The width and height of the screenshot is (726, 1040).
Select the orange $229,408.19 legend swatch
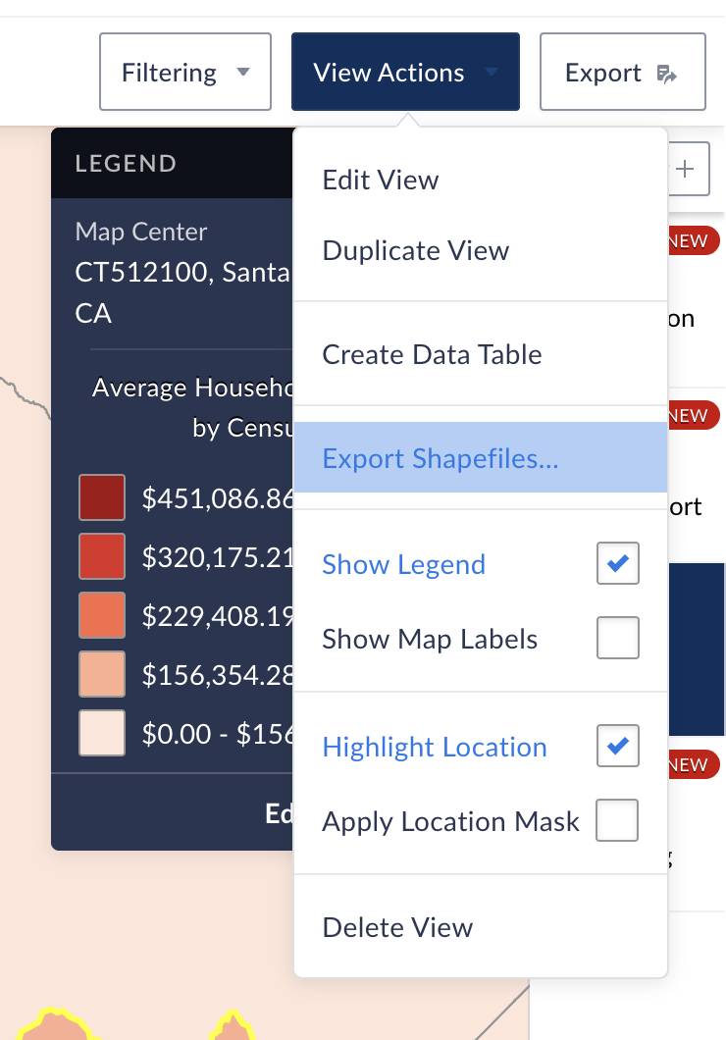102,615
